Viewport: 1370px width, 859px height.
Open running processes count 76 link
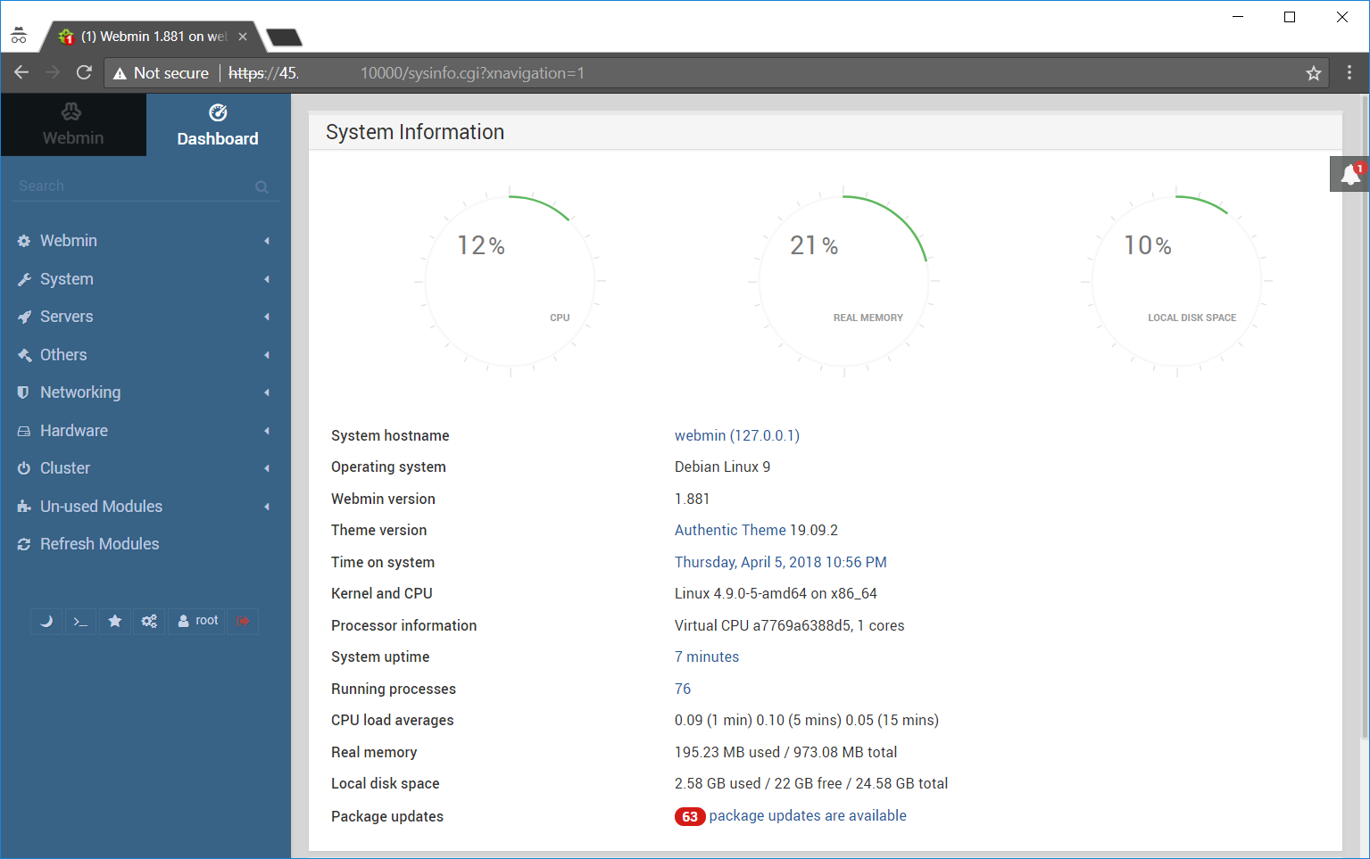tap(683, 689)
